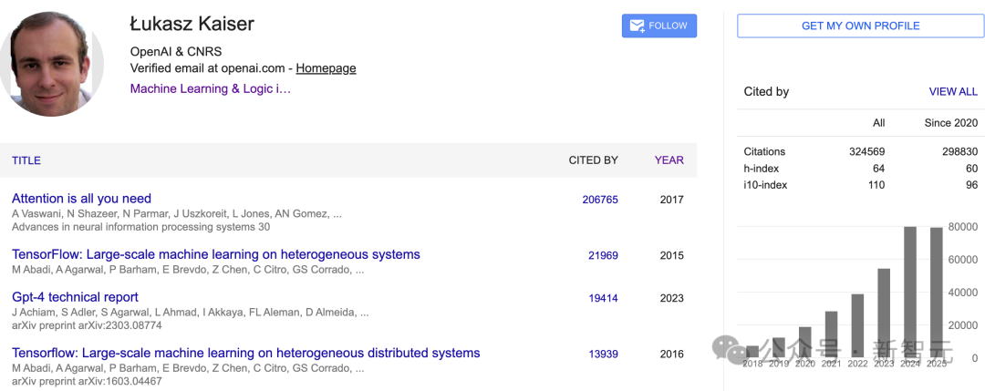Click the Cited By column header
The image size is (985, 391).
[x=593, y=160]
